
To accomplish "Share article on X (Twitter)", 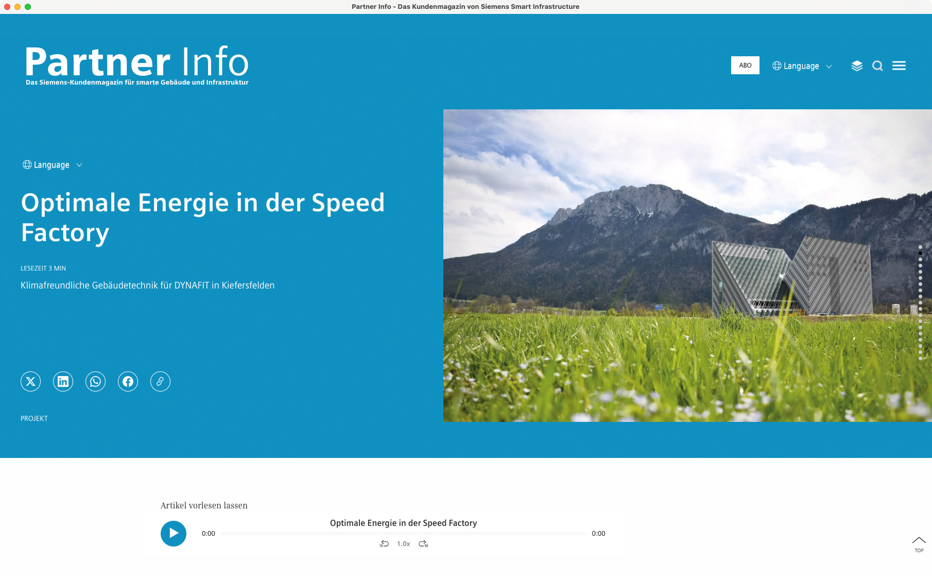I will [x=31, y=381].
